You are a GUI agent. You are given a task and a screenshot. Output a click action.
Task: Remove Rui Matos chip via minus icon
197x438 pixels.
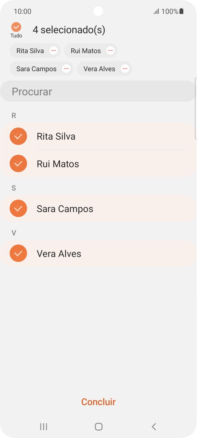click(x=110, y=50)
